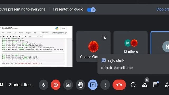Image resolution: width=169 pixels, height=95 pixels.
Task: Open the Code cell type dropdown
Action: coord(33,36)
